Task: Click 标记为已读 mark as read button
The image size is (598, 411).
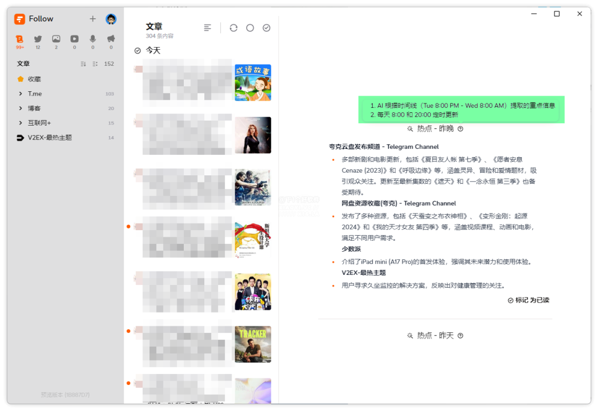Action: coord(529,300)
